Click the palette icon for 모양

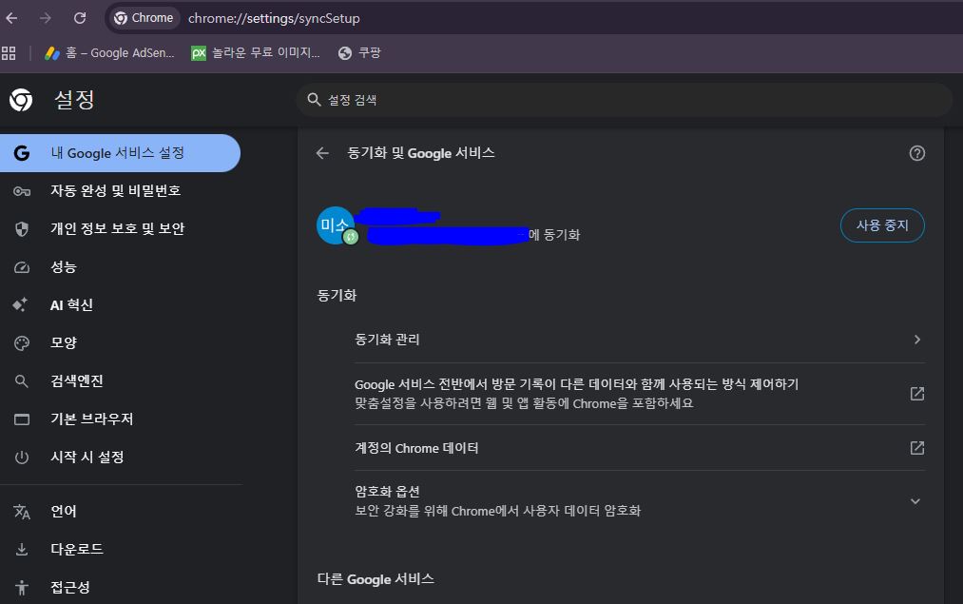click(22, 343)
